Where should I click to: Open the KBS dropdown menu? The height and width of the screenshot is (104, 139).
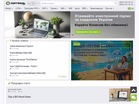click(85, 8)
